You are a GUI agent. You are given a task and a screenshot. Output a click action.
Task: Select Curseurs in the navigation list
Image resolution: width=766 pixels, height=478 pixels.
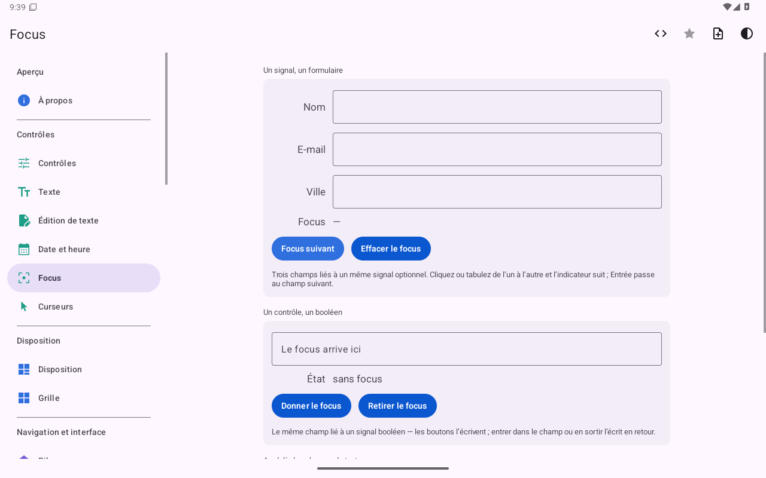click(84, 307)
